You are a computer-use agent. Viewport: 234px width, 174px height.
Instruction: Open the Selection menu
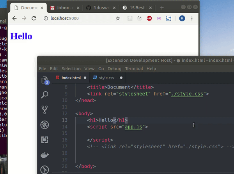[x=71, y=69]
